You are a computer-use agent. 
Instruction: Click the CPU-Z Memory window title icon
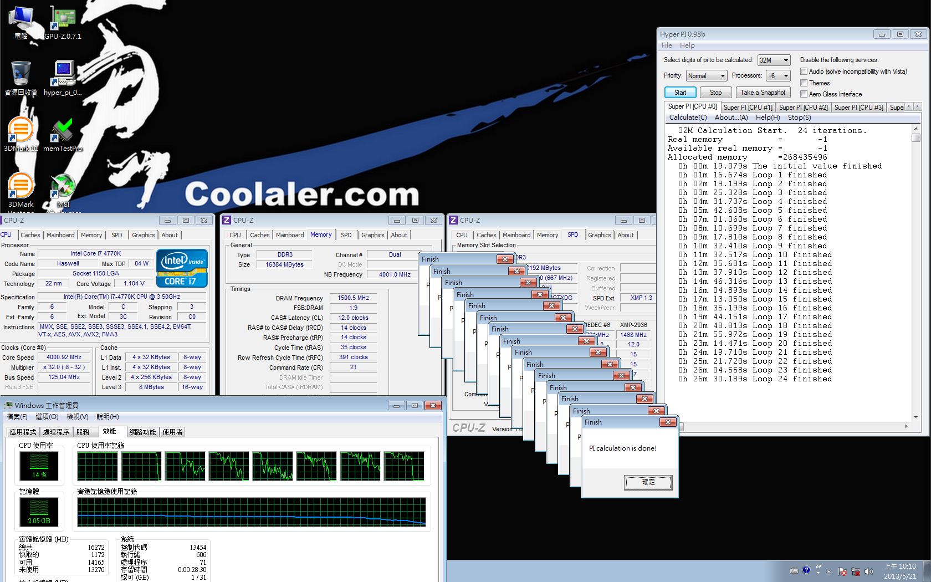coord(226,220)
